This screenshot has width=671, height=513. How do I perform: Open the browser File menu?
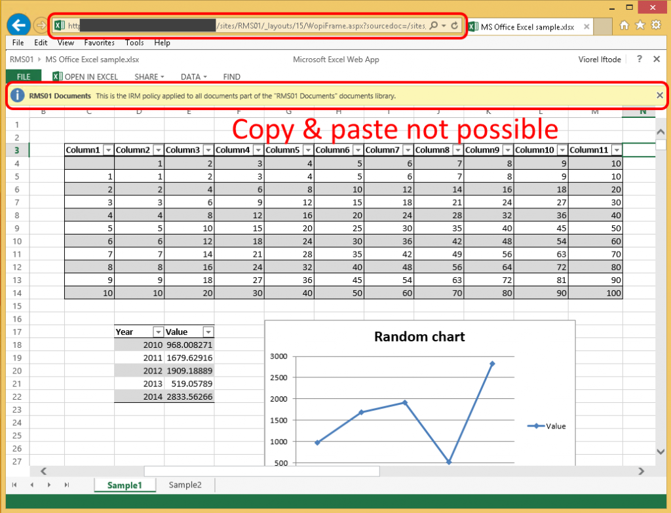[18, 43]
